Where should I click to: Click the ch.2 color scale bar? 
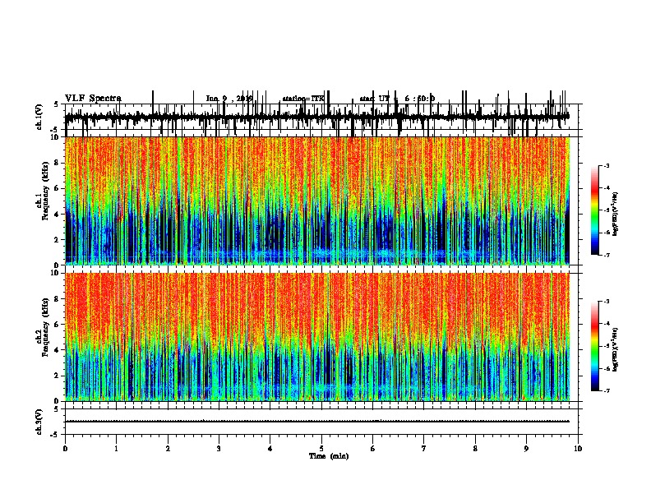(x=595, y=346)
